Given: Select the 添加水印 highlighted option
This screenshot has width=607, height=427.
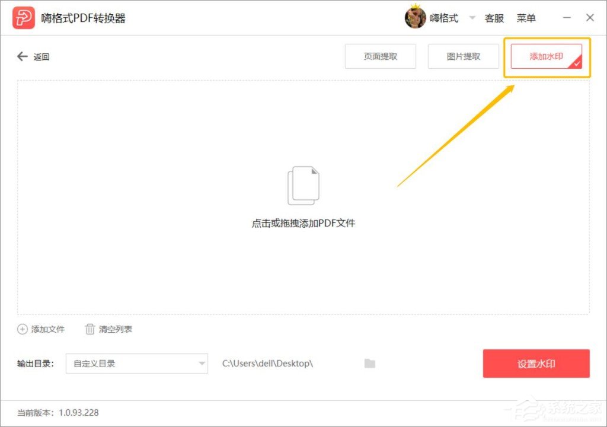Looking at the screenshot, I should pos(547,56).
